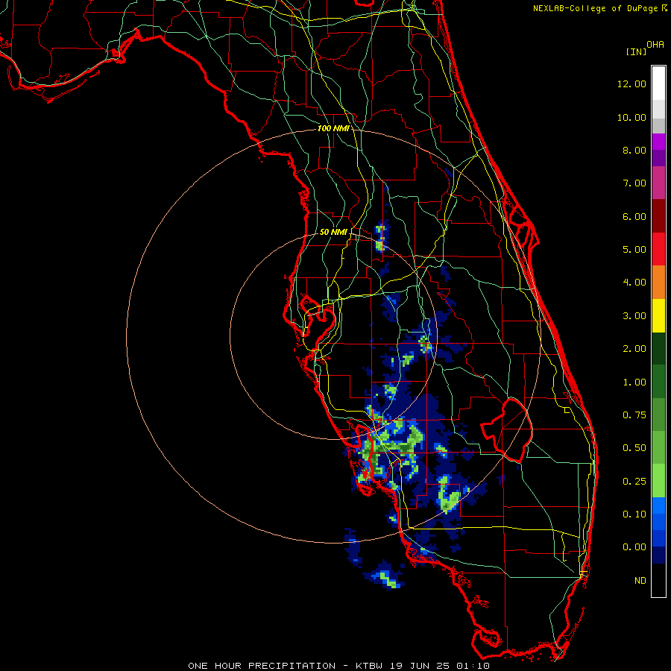Click the KTBW radar site identifier

(x=371, y=666)
